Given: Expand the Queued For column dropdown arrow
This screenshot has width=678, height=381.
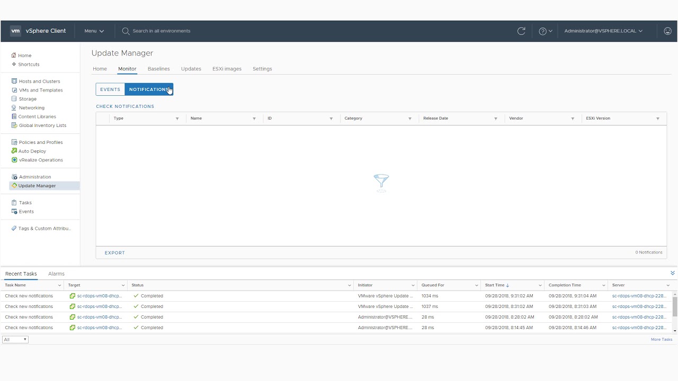Looking at the screenshot, I should point(477,286).
